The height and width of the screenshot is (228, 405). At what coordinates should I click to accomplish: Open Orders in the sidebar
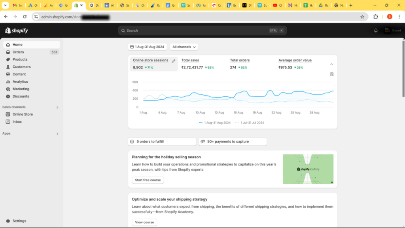(32, 52)
